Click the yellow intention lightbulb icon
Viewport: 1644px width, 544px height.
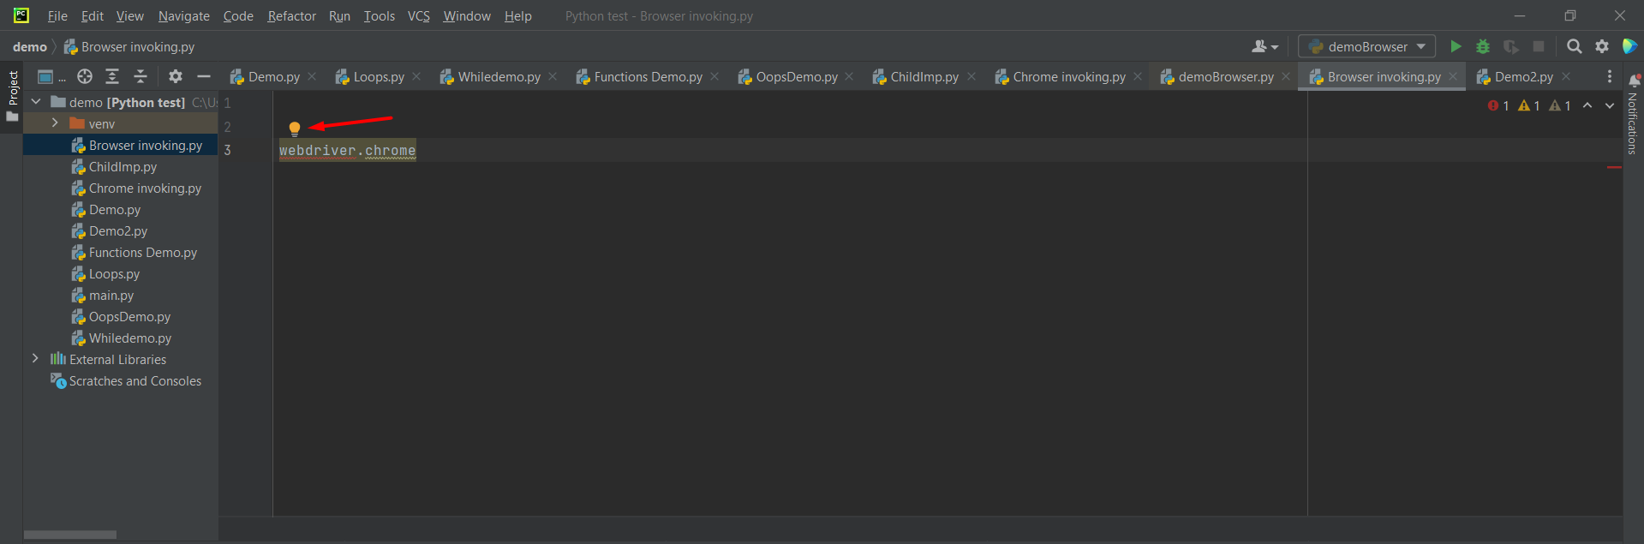(x=295, y=129)
